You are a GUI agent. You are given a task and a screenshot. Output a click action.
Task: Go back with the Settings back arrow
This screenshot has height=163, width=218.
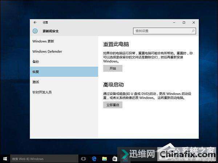[35, 22]
